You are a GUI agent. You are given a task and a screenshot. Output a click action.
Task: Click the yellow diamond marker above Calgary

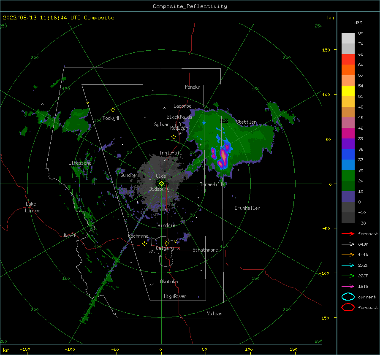click(x=167, y=243)
